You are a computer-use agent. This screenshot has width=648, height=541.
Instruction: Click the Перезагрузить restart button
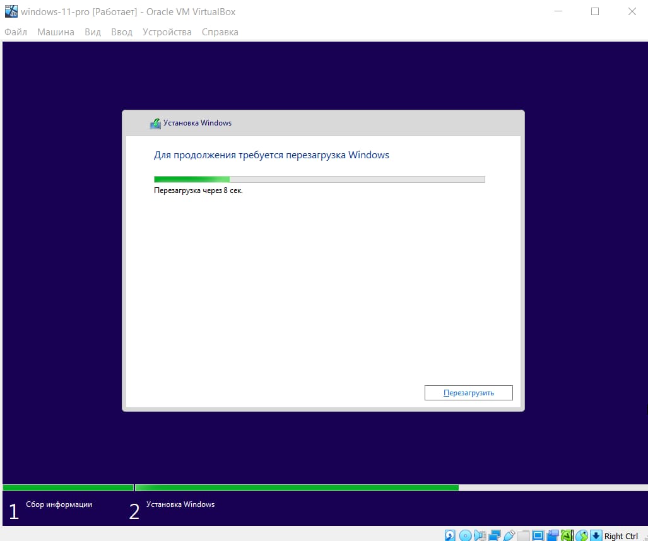point(468,393)
